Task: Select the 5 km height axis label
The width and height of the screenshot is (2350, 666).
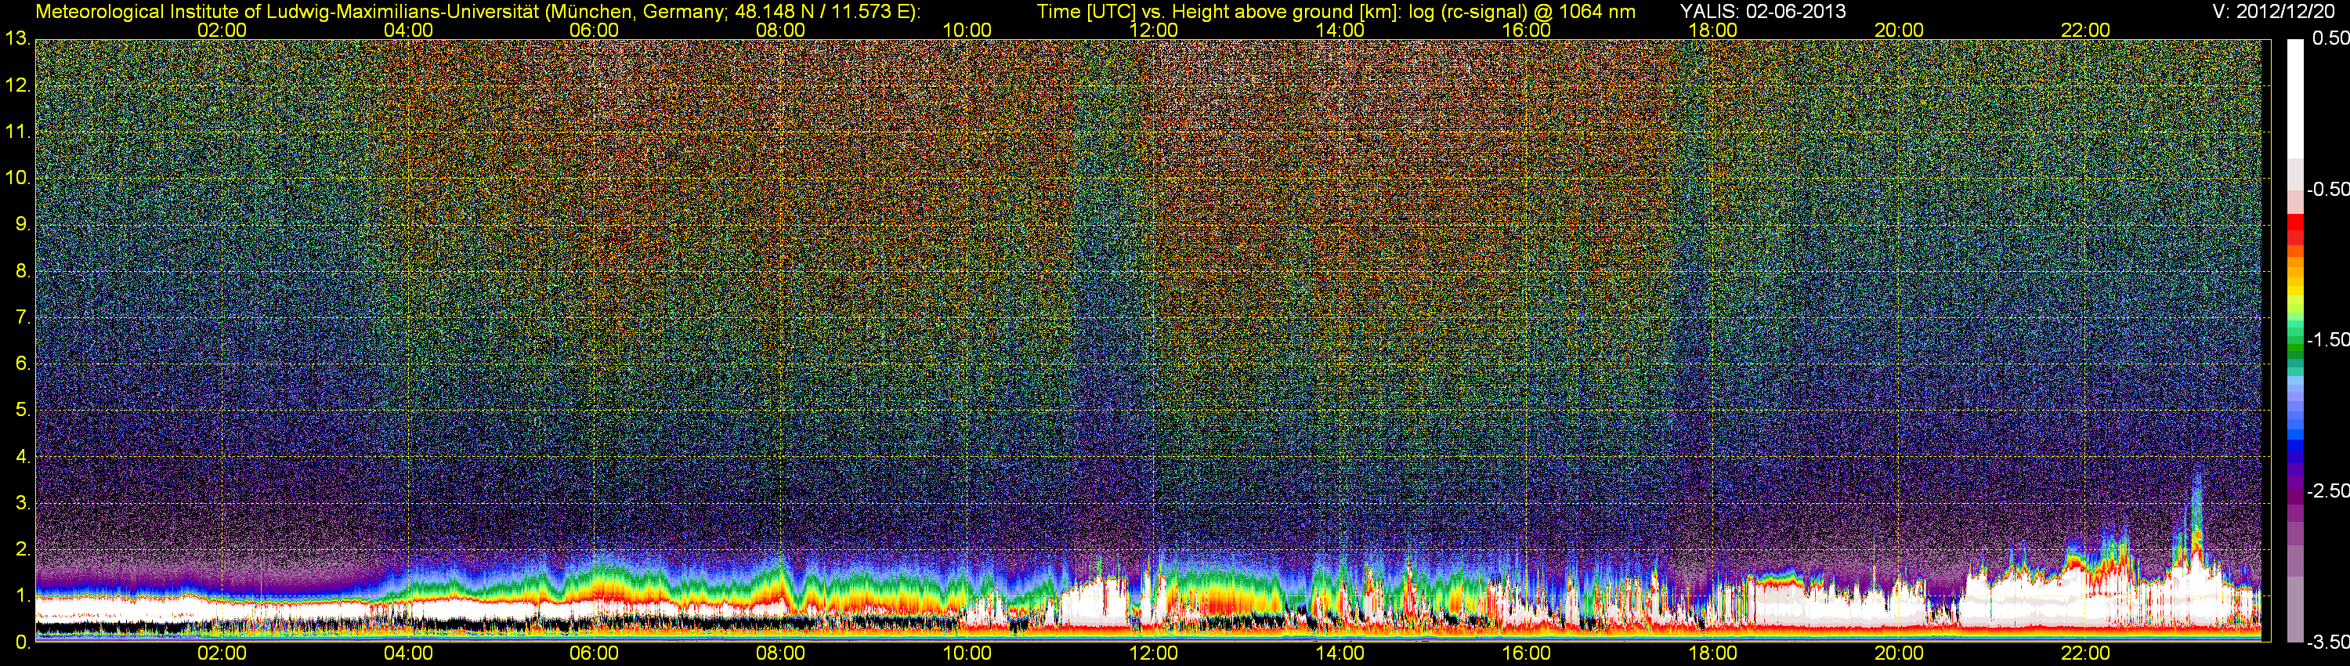Action: [22, 411]
